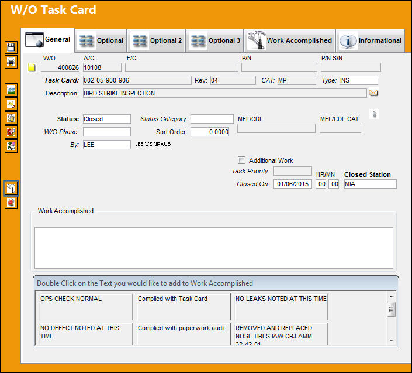The width and height of the screenshot is (412, 373).
Task: Open the Work Accomplished tab
Action: point(289,40)
